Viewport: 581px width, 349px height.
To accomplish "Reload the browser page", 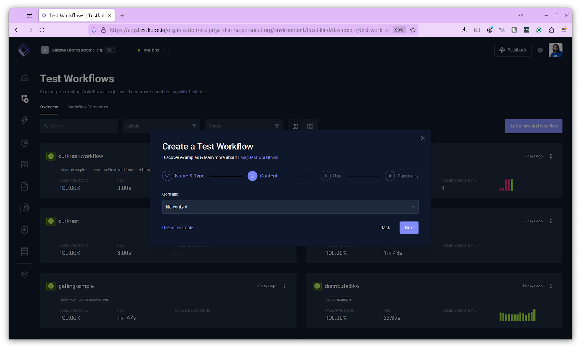I will [x=42, y=30].
